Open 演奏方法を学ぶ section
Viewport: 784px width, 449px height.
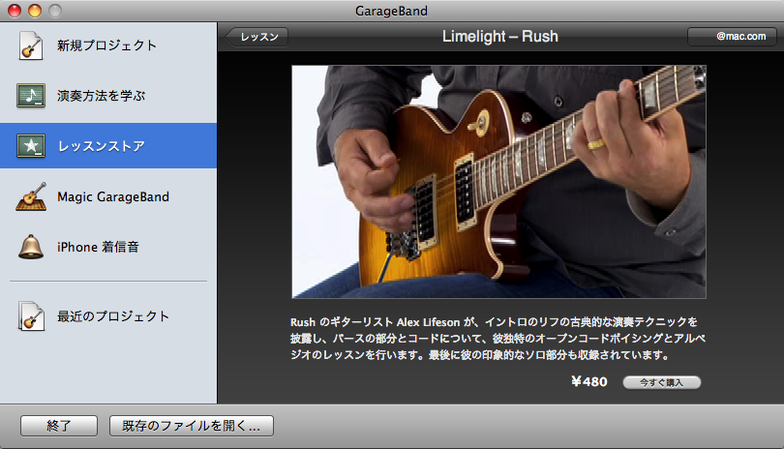[108, 96]
